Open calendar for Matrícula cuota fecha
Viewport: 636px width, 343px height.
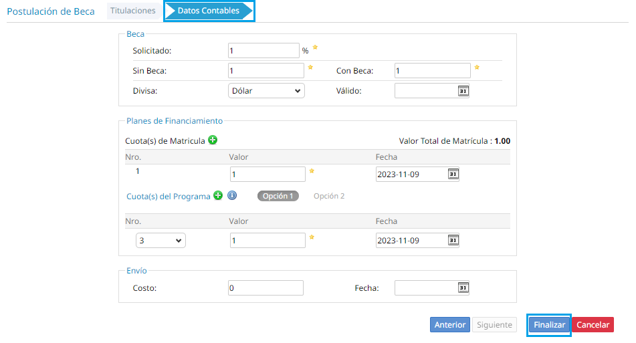453,174
